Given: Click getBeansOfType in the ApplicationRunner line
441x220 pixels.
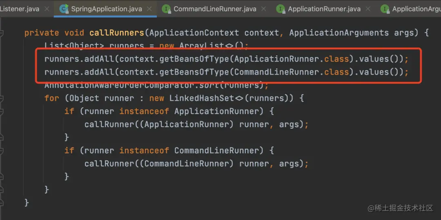Looking at the screenshot, I should tap(194, 59).
